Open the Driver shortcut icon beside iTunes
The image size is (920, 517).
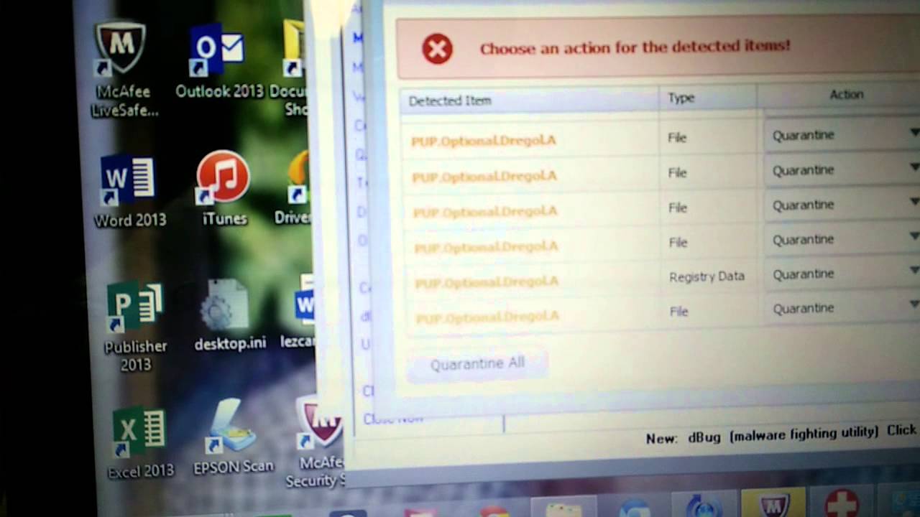[293, 188]
